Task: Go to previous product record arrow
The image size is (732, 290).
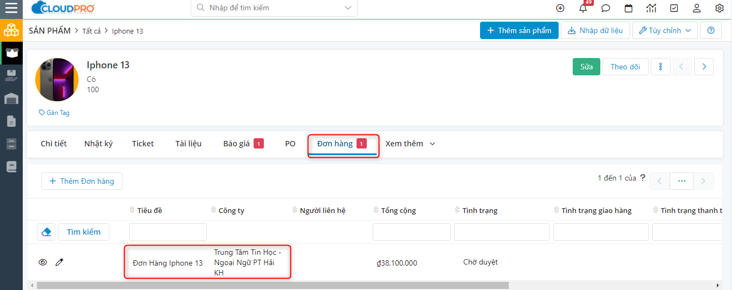Action: (682, 67)
